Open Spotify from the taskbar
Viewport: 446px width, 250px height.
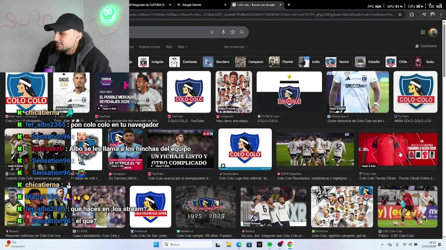(270, 244)
